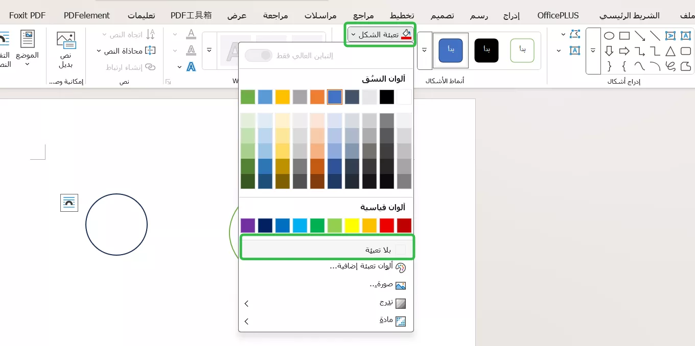Choose the triangle shape tool
Image resolution: width=695 pixels, height=346 pixels.
pyautogui.click(x=670, y=51)
